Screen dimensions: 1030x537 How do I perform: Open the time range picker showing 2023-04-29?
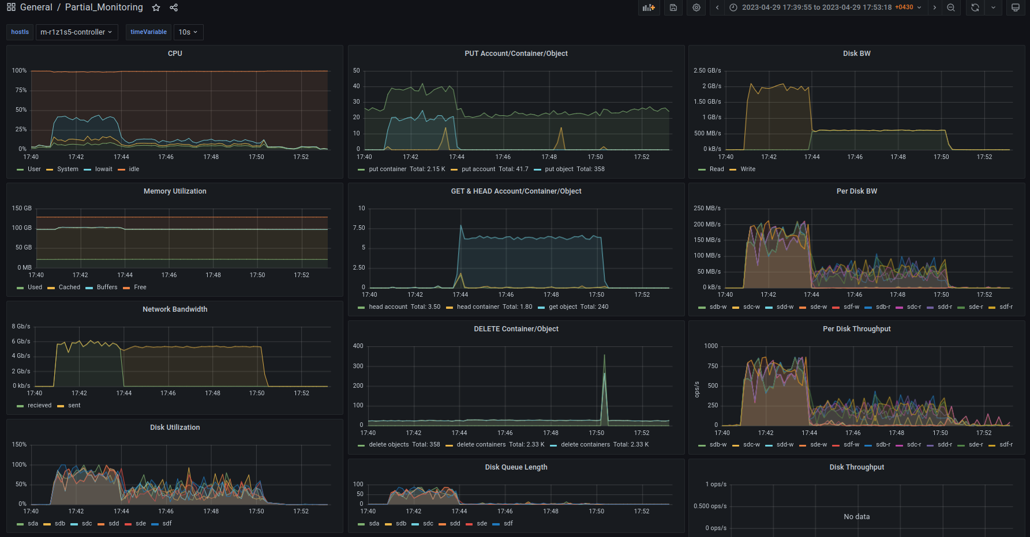(825, 7)
